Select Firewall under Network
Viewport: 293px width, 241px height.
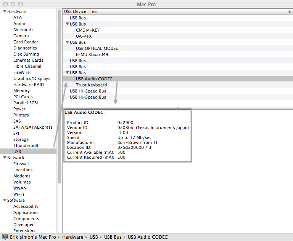point(21,164)
